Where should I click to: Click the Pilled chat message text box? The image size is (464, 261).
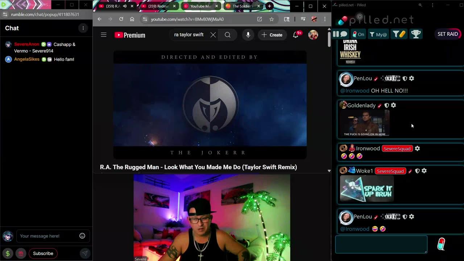(381, 244)
